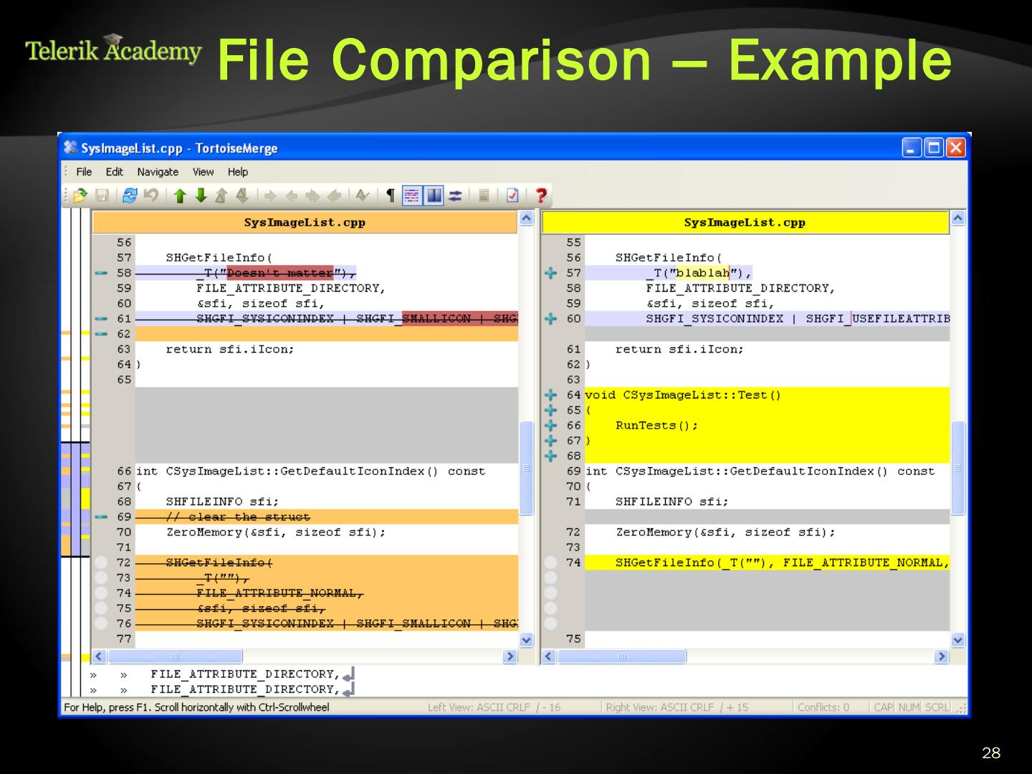
Task: Click the yellow right pane SysImageList.cpp header
Action: click(x=745, y=222)
